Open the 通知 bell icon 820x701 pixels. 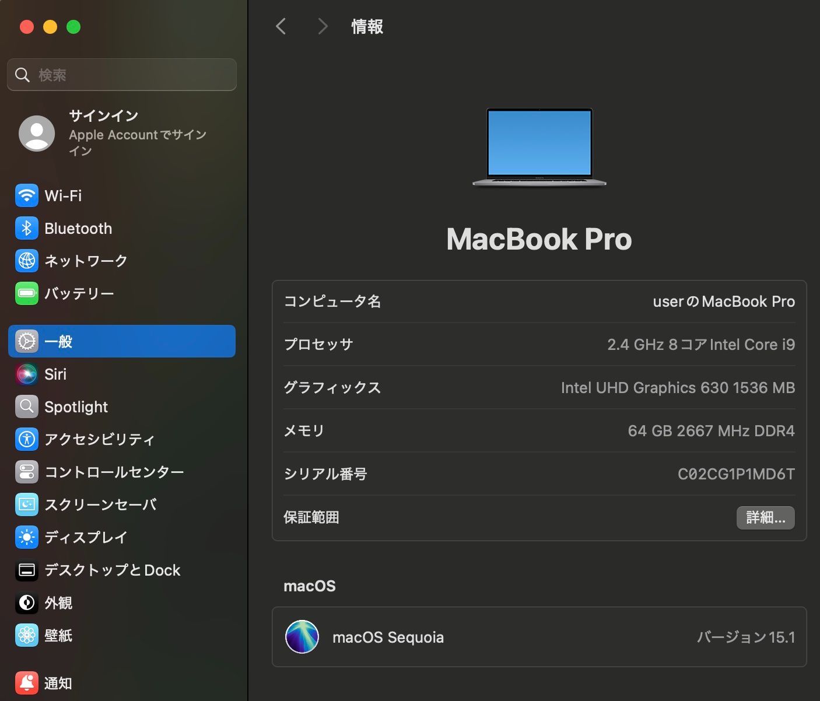tap(27, 683)
